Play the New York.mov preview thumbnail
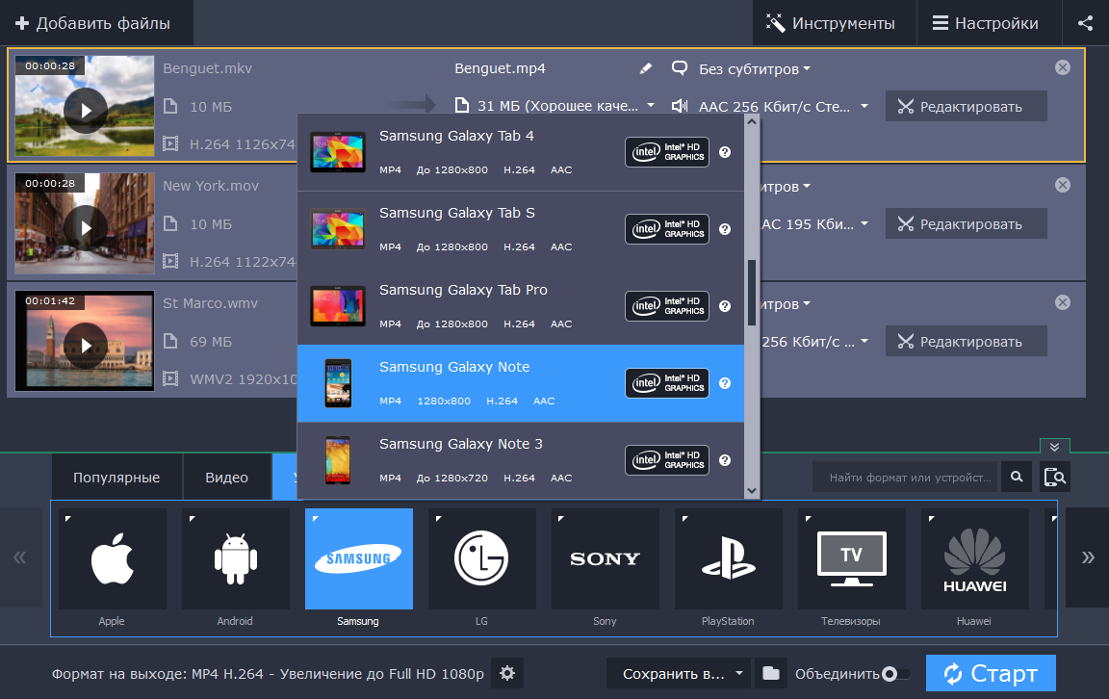Viewport: 1109px width, 699px height. click(x=86, y=228)
